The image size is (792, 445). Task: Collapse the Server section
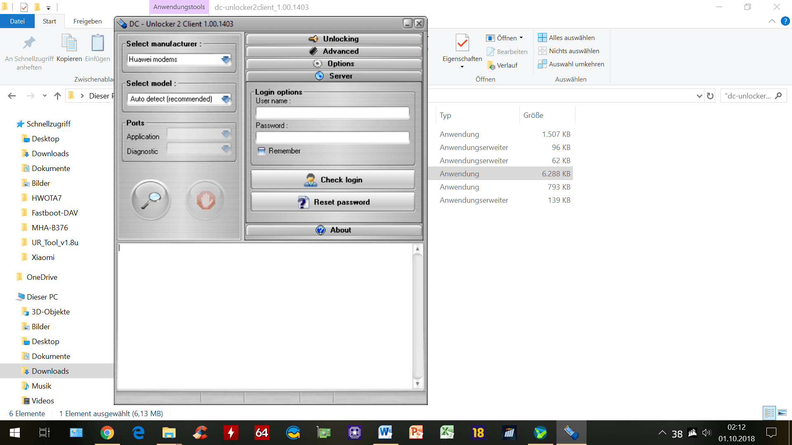point(334,76)
